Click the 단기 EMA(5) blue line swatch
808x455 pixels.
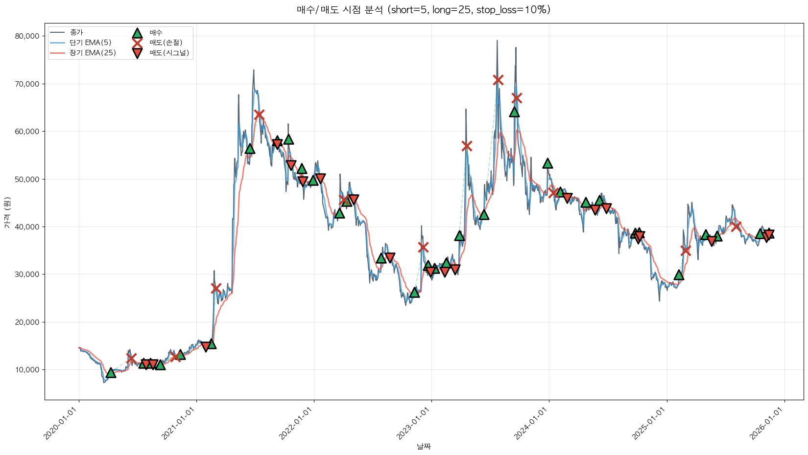click(58, 43)
